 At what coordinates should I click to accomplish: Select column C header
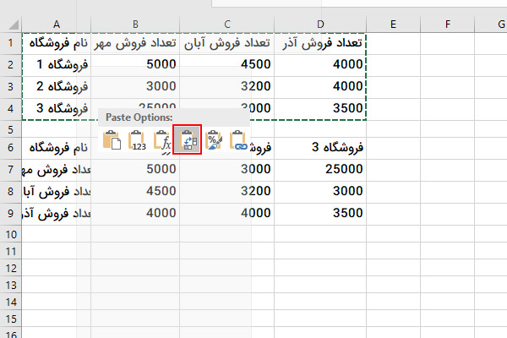tap(227, 25)
